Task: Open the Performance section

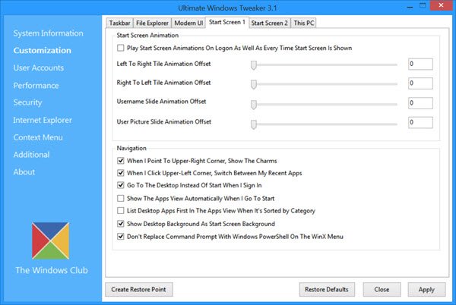Action: [36, 85]
